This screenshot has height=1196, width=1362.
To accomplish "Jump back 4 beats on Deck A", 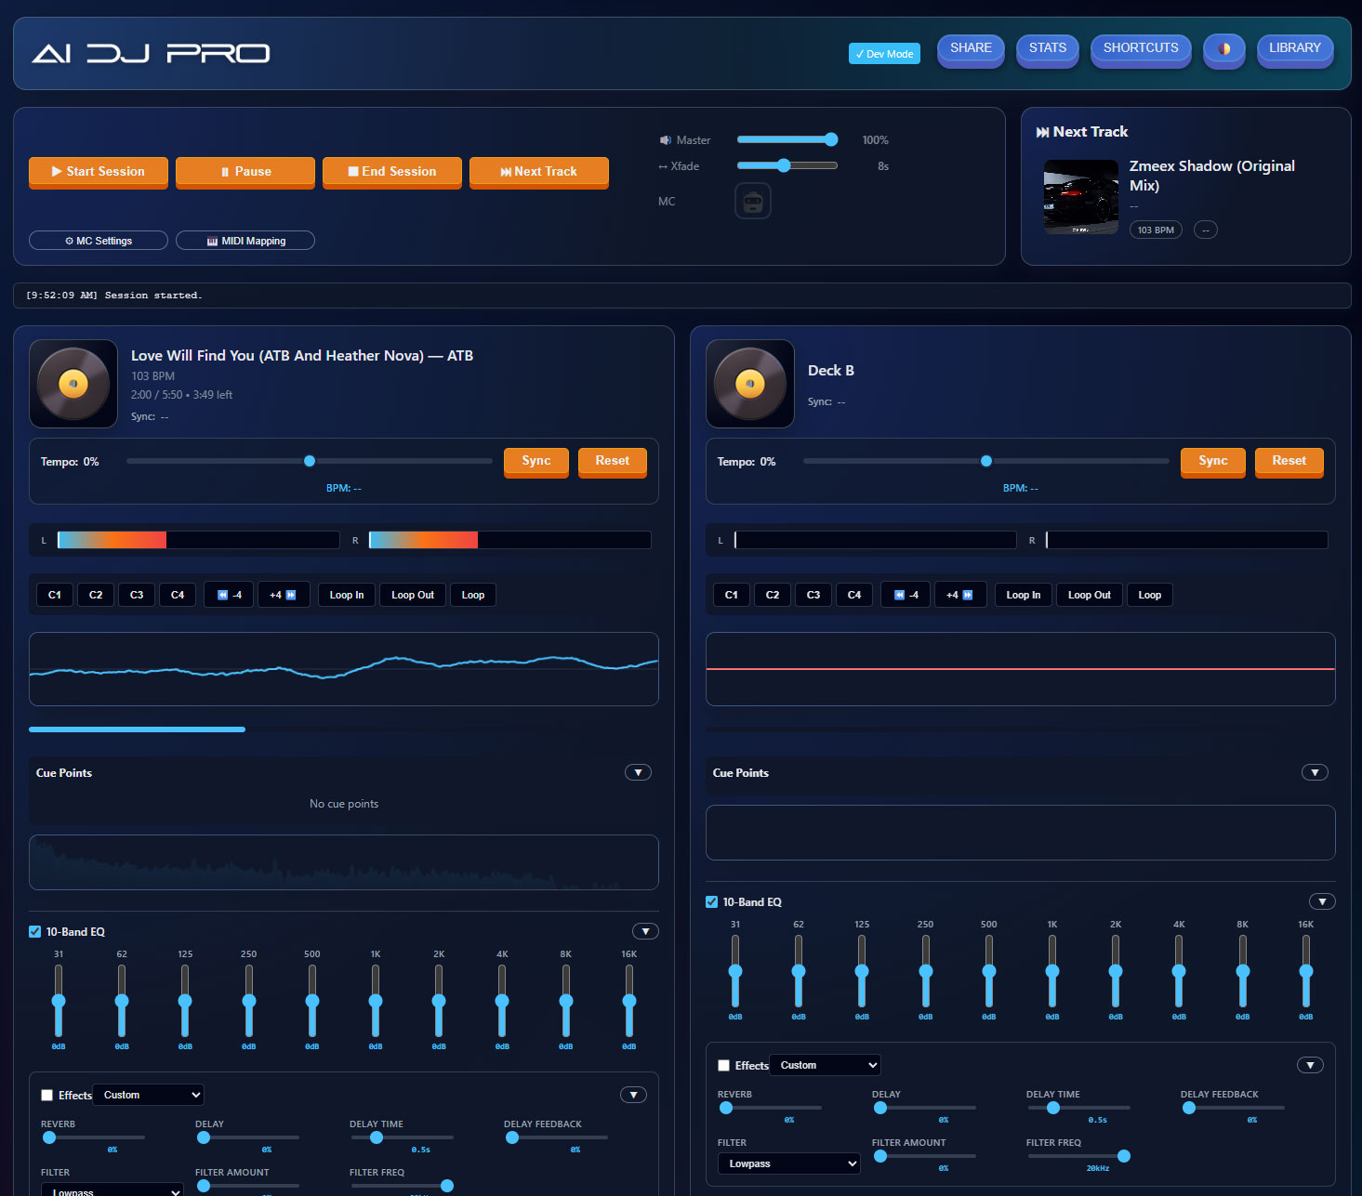I will click(x=230, y=595).
